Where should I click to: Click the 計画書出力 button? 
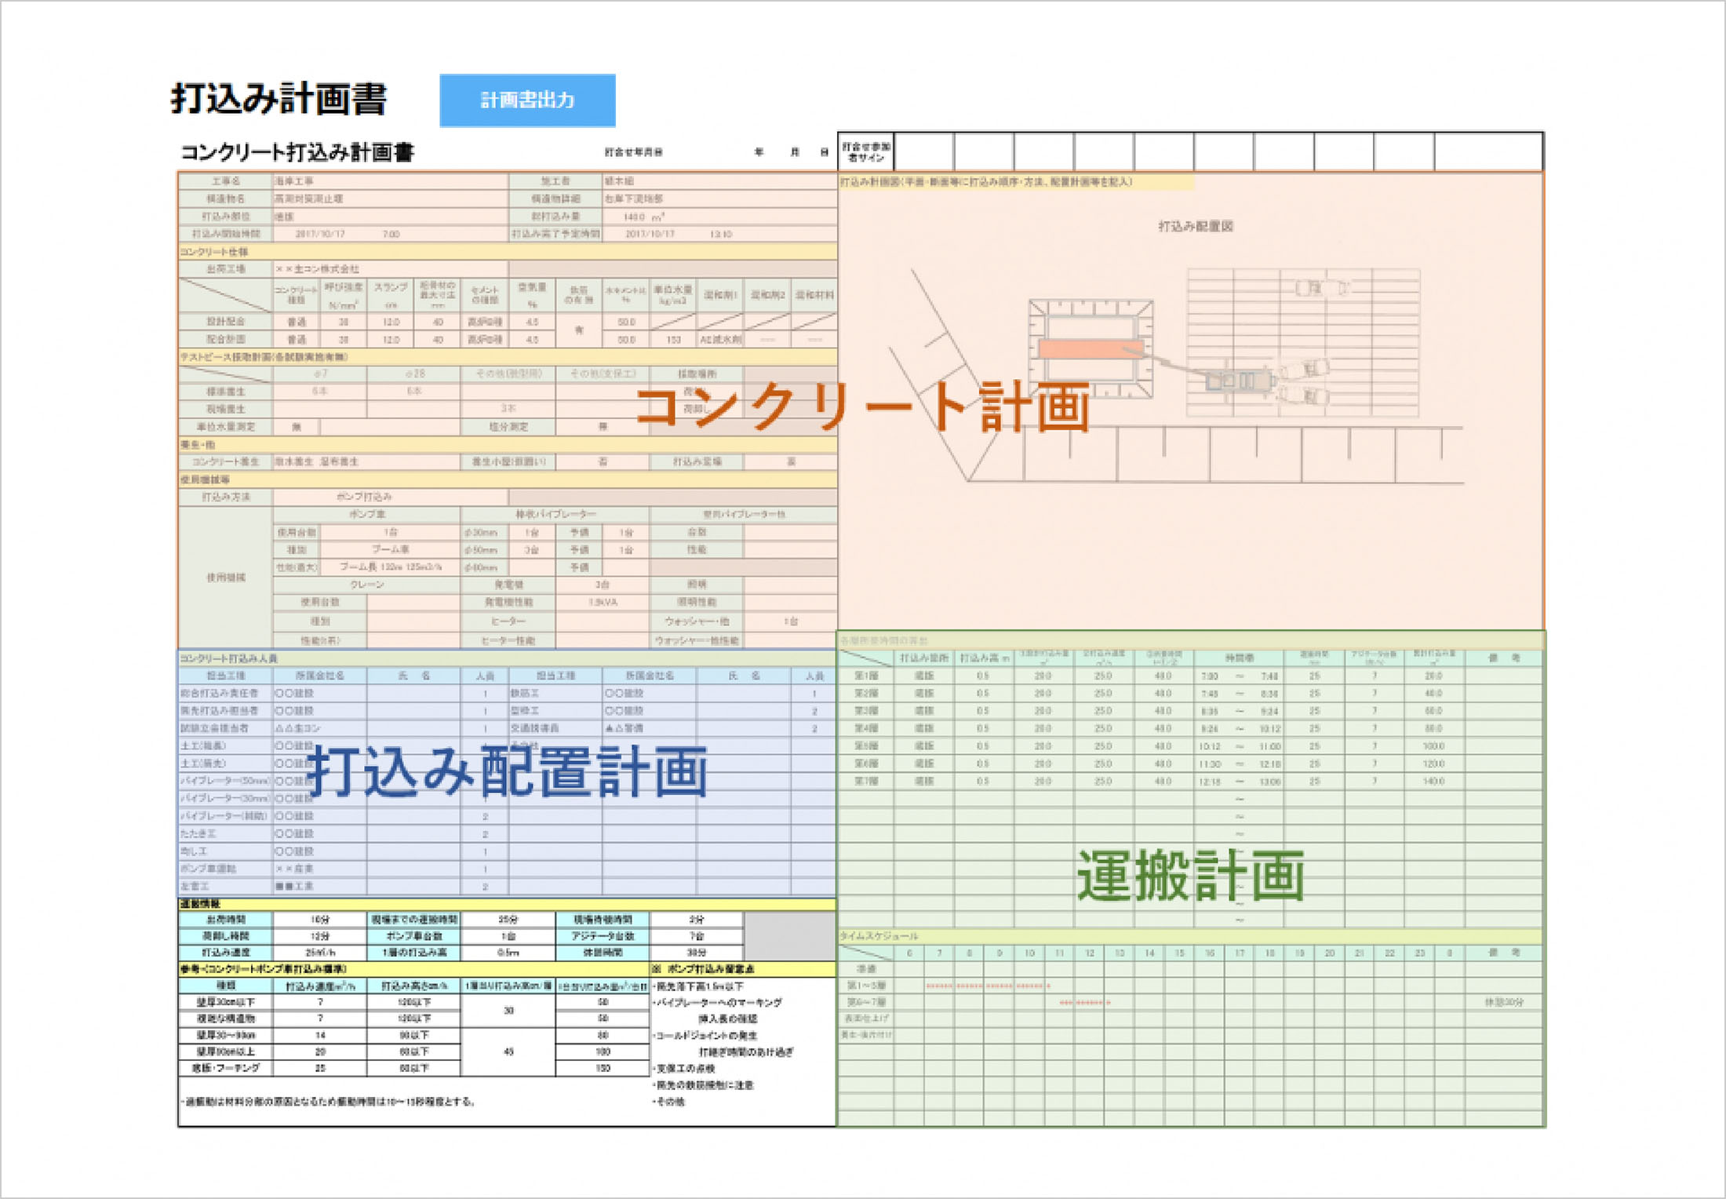pyautogui.click(x=527, y=100)
